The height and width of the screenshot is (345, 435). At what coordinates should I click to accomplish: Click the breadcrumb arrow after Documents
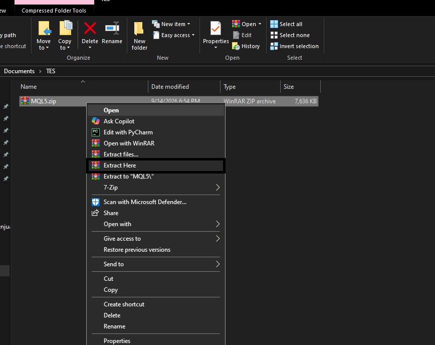pos(40,71)
